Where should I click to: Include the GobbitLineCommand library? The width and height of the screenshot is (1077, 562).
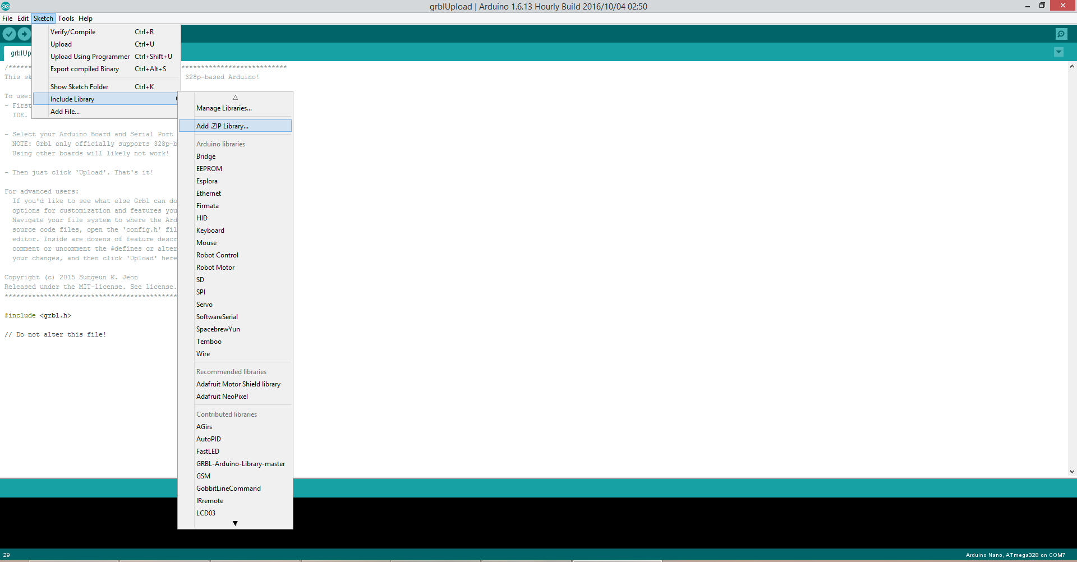[235, 489]
